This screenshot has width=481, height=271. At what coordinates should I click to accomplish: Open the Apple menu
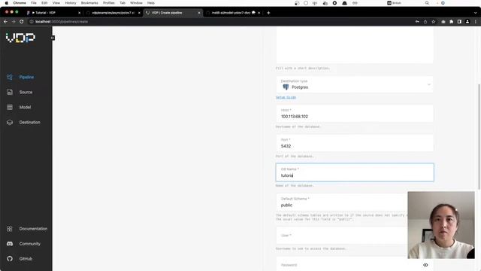(x=7, y=3)
